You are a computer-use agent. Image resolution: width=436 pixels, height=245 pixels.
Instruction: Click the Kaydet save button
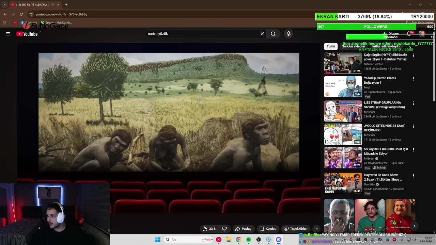[267, 229]
